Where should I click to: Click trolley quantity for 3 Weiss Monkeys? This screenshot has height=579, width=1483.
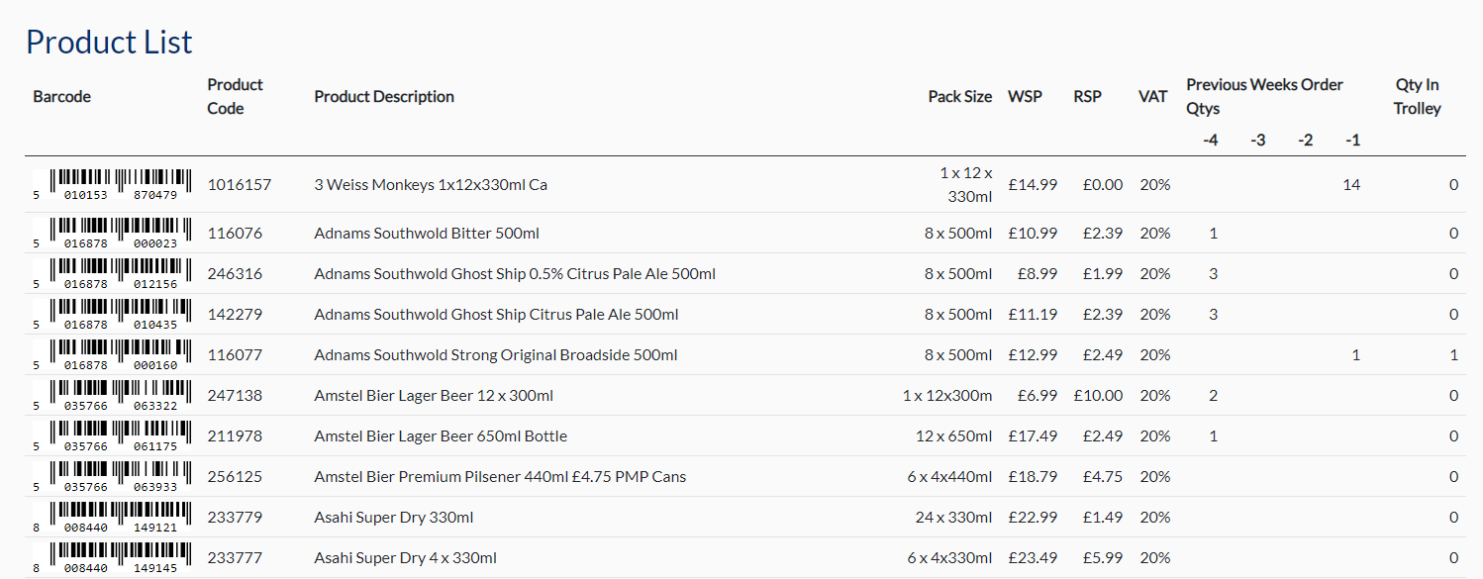tap(1453, 185)
